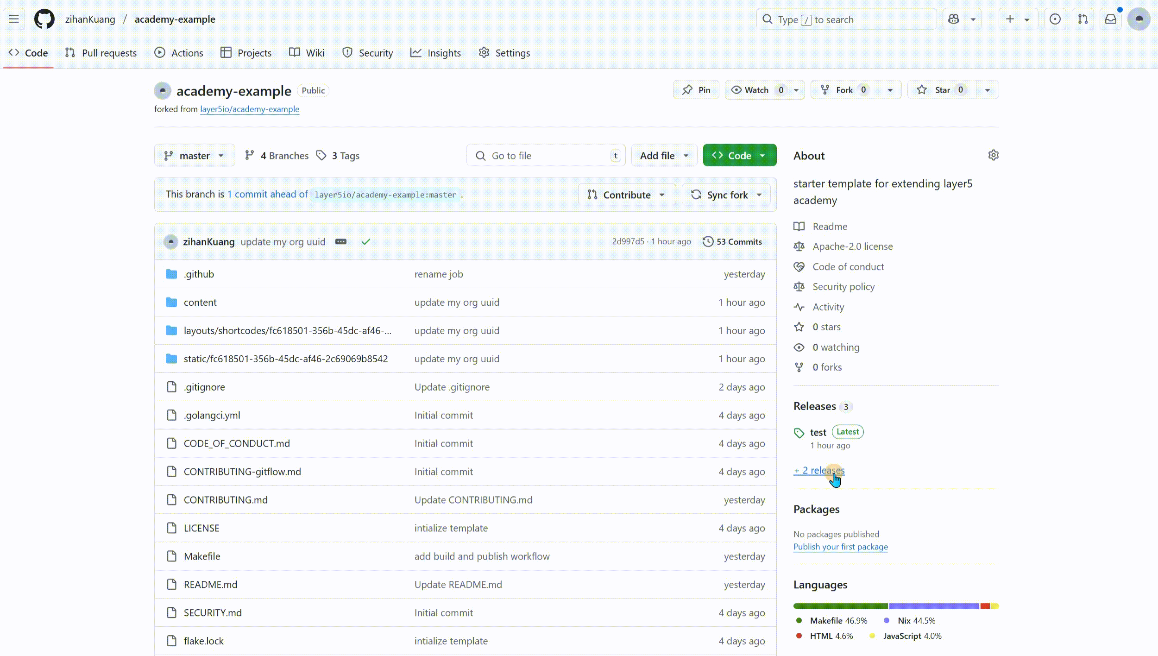Open the notifications inbox icon
This screenshot has width=1158, height=656.
click(x=1111, y=19)
